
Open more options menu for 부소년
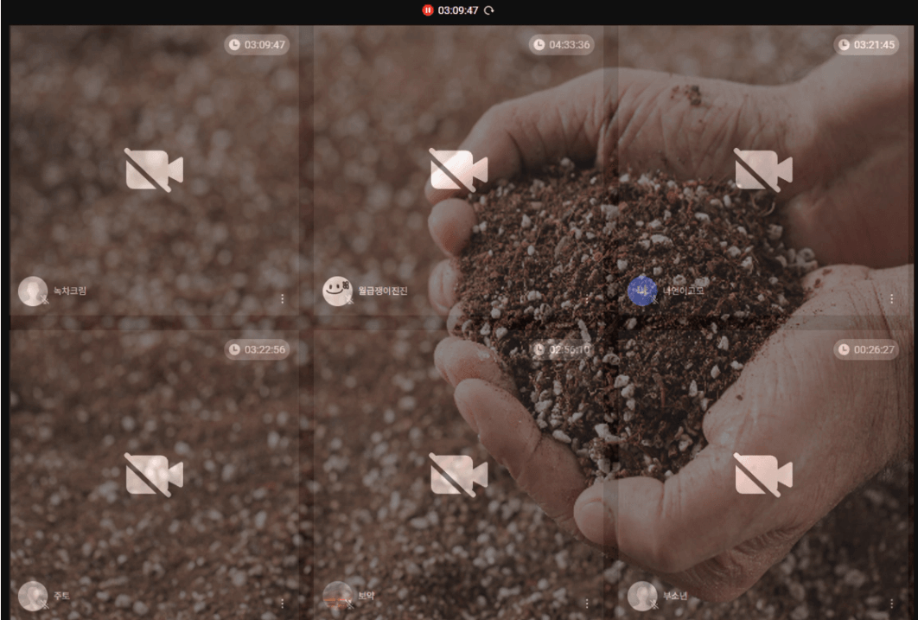tap(891, 603)
